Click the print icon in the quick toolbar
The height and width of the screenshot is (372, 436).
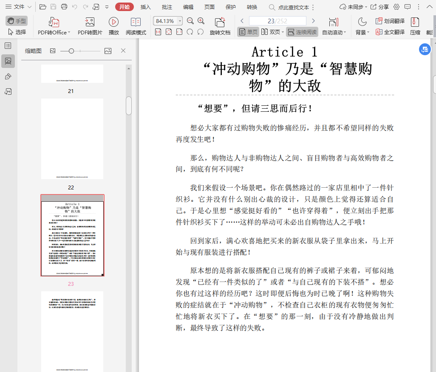pyautogui.click(x=64, y=7)
